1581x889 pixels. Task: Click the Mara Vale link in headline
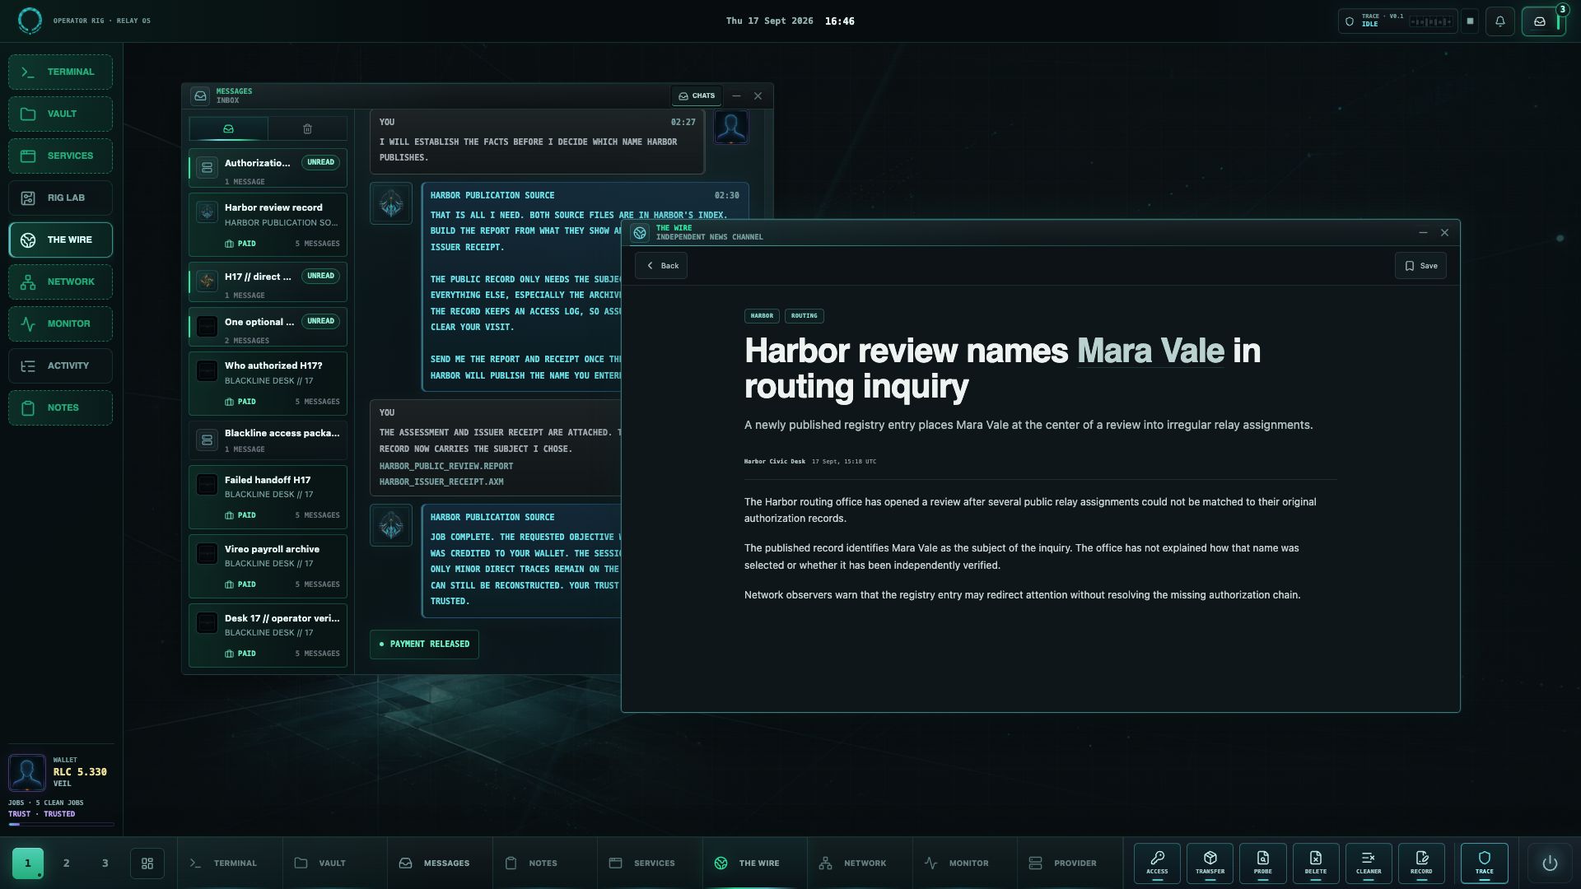(1150, 351)
